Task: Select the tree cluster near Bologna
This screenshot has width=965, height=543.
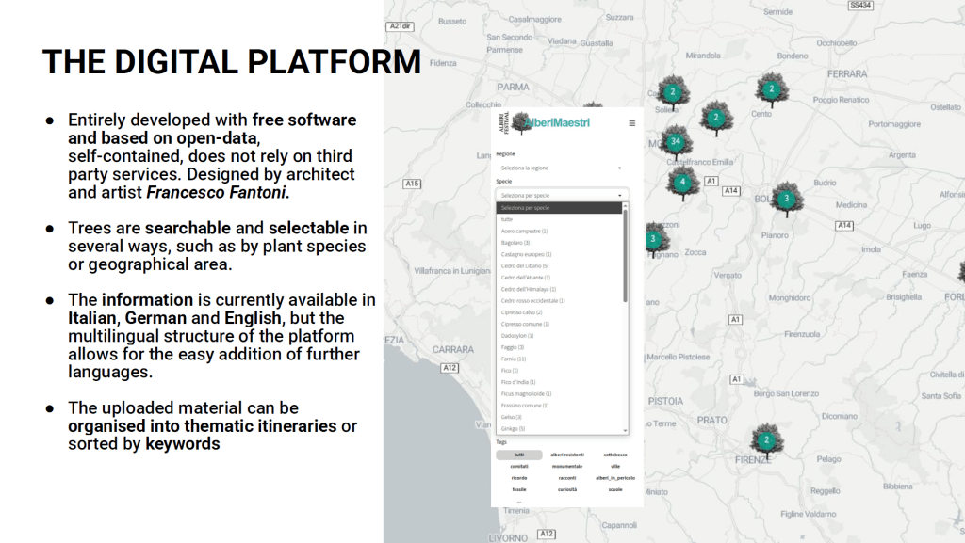Action: point(786,200)
